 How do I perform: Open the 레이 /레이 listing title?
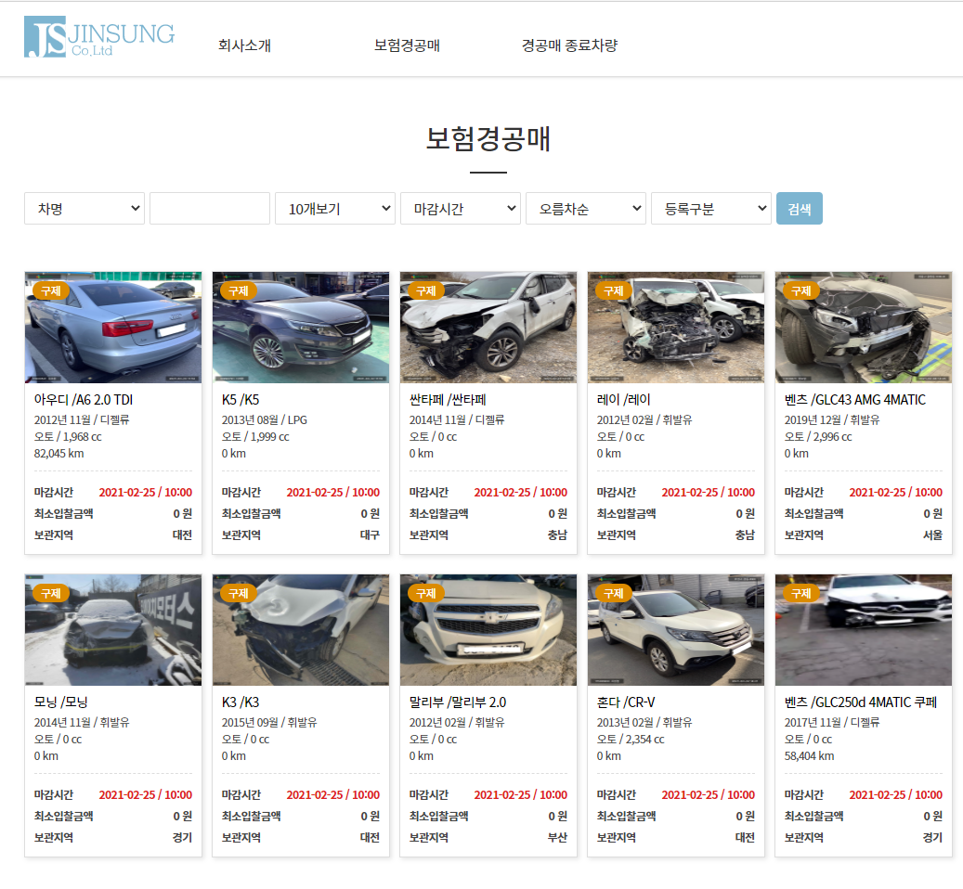pyautogui.click(x=624, y=400)
